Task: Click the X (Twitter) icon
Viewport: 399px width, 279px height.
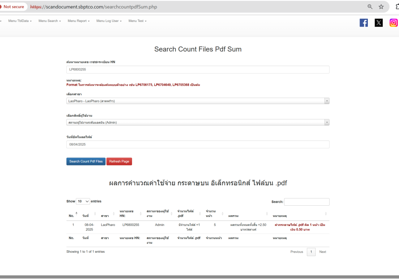Action: [x=379, y=23]
